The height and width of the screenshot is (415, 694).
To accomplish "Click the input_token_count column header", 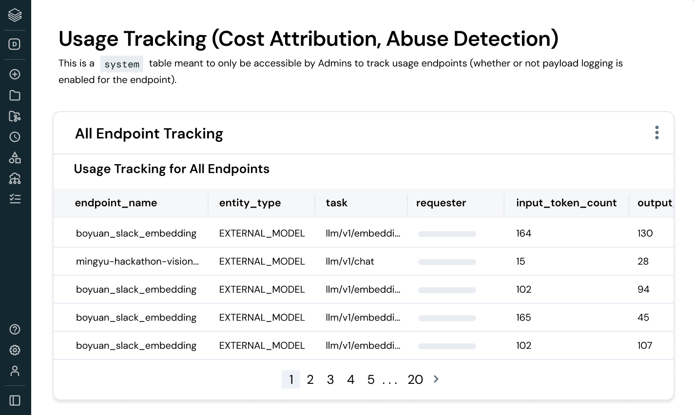I will tap(566, 203).
